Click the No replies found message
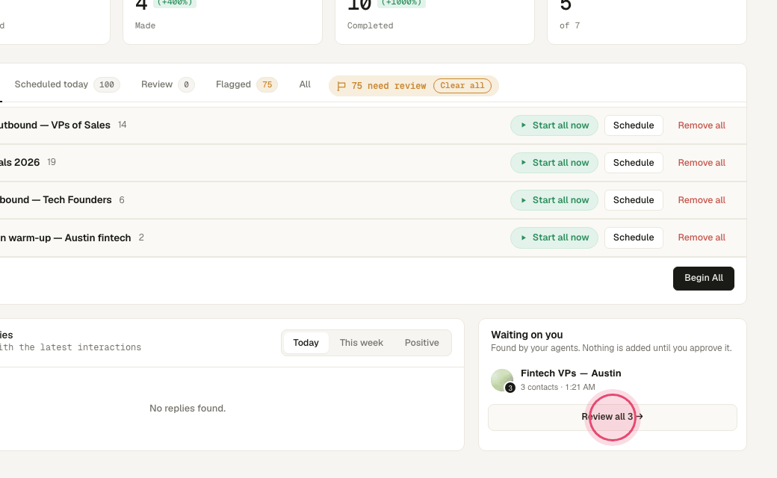This screenshot has height=478, width=777. click(188, 408)
